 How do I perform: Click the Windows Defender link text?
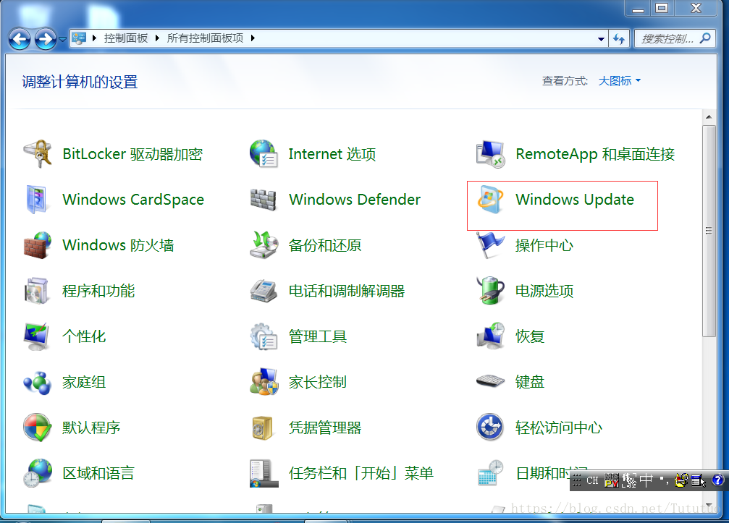pos(355,200)
